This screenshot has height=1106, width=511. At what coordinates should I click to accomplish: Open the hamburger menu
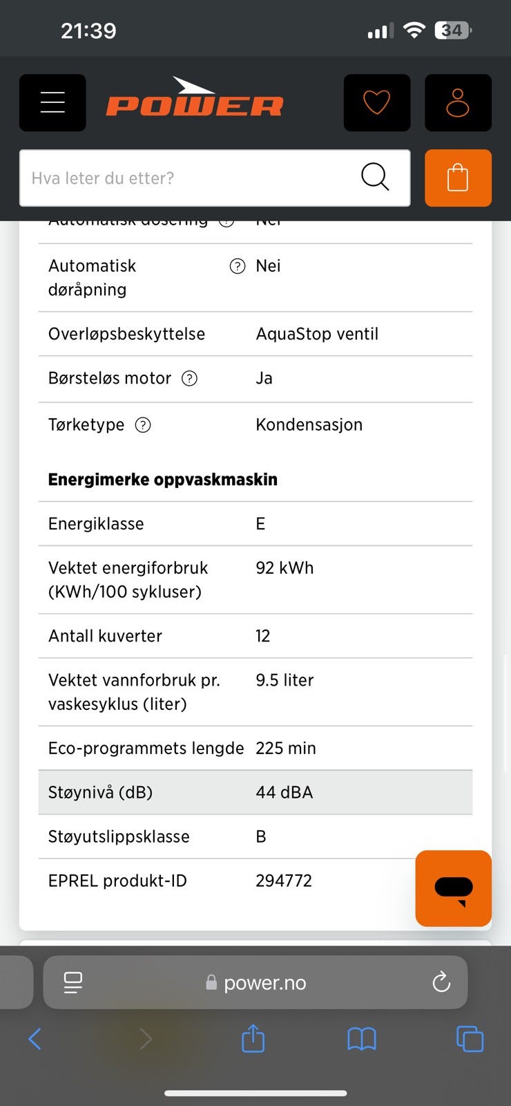click(52, 102)
